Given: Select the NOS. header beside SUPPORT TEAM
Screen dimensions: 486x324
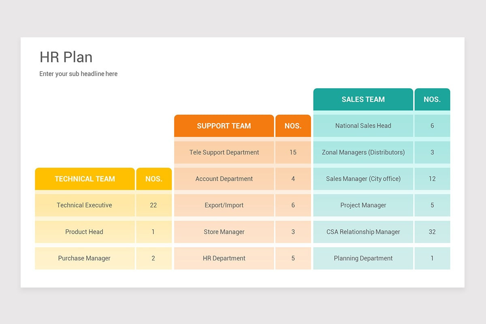Looking at the screenshot, I should 293,126.
